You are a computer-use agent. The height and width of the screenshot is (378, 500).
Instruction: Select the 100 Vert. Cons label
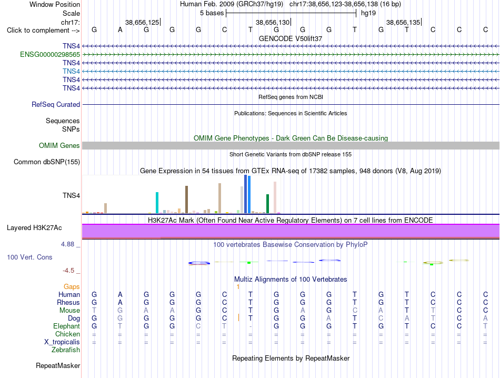tap(29, 257)
